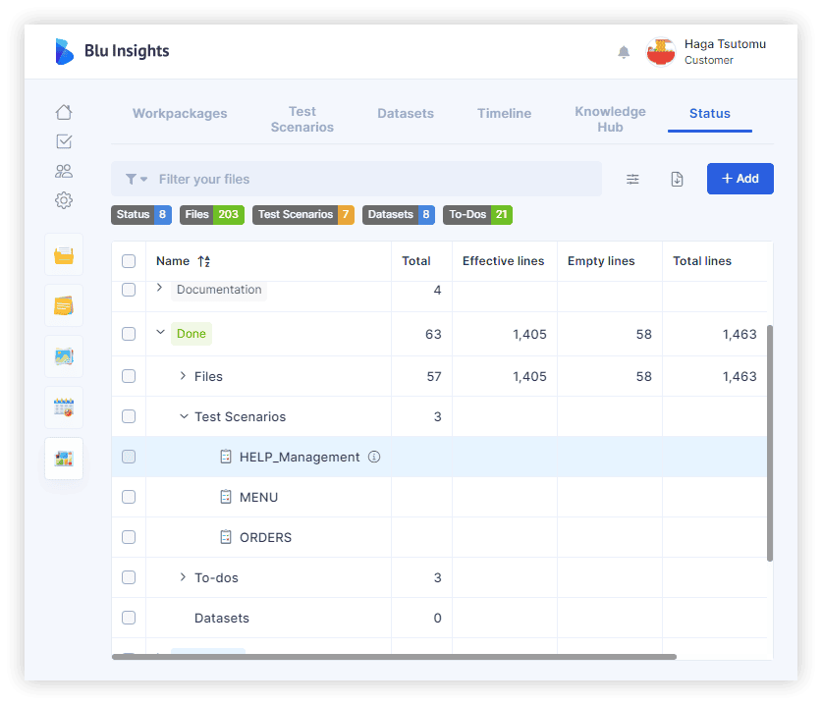Check the Datasets row checkbox
Screen dimensions: 822x705
pos(129,618)
